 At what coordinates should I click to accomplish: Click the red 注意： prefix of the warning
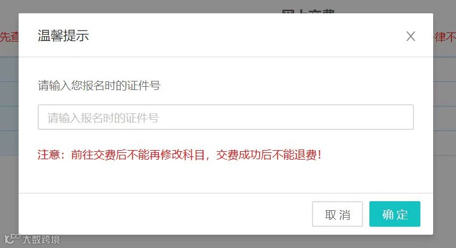pyautogui.click(x=51, y=154)
